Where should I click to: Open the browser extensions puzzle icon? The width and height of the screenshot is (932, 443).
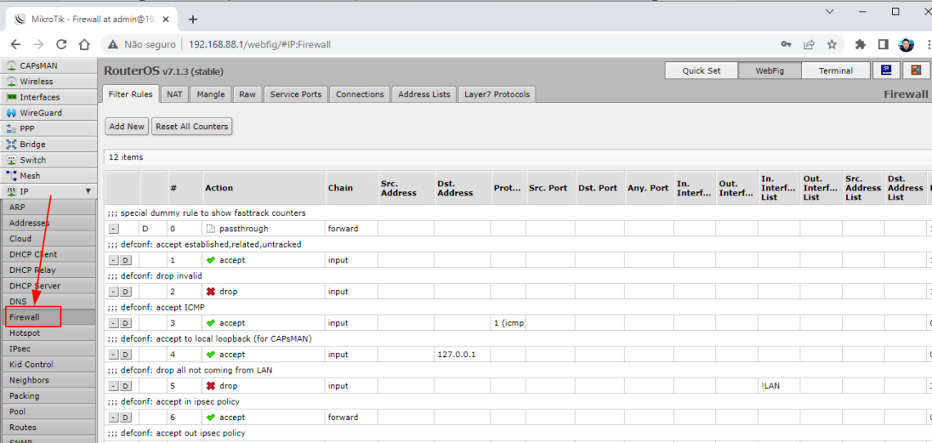pos(860,44)
